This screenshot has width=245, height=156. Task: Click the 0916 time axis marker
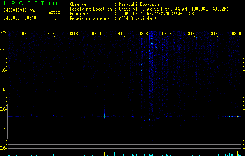click(x=143, y=33)
